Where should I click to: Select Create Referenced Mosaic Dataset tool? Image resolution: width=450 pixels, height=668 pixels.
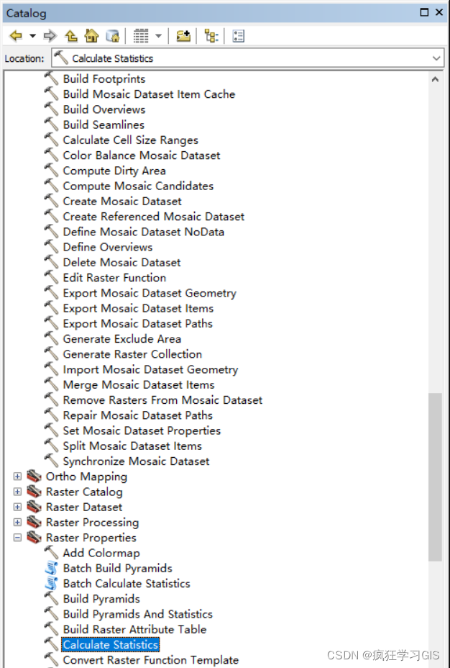[x=154, y=217]
